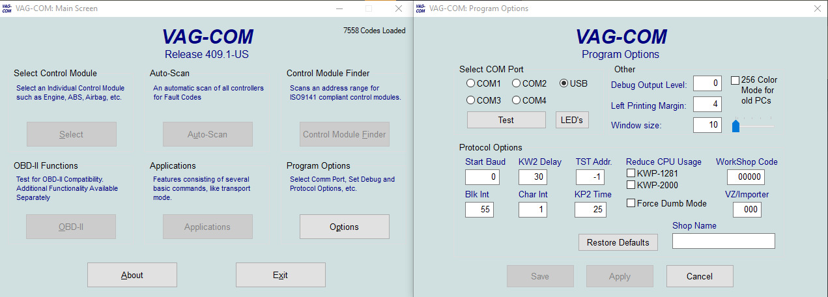Check the KWP-2000 checkbox
Screen dimensions: 828x297
pos(631,185)
